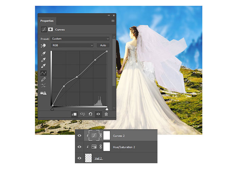The image size is (246, 169).
Task: Click the smooth curve values icon
Action: [x=43, y=86]
